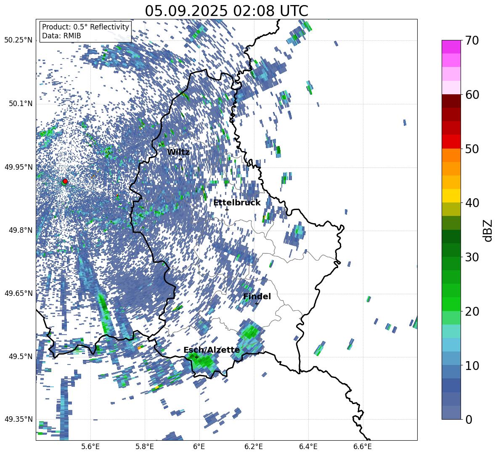Click the bright red colorbar swatch above 50
Screen dimensions: 498x455
click(451, 142)
